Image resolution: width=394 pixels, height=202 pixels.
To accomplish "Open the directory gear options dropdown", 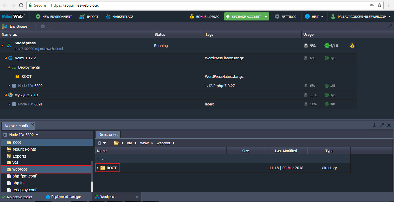I will (102, 143).
